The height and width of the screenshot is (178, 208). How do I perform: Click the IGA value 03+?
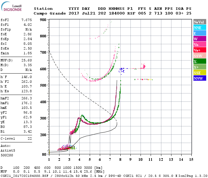pos(179,13)
